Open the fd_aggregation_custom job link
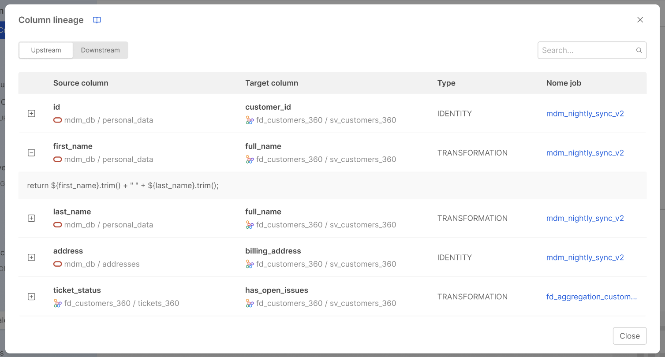 pos(591,297)
